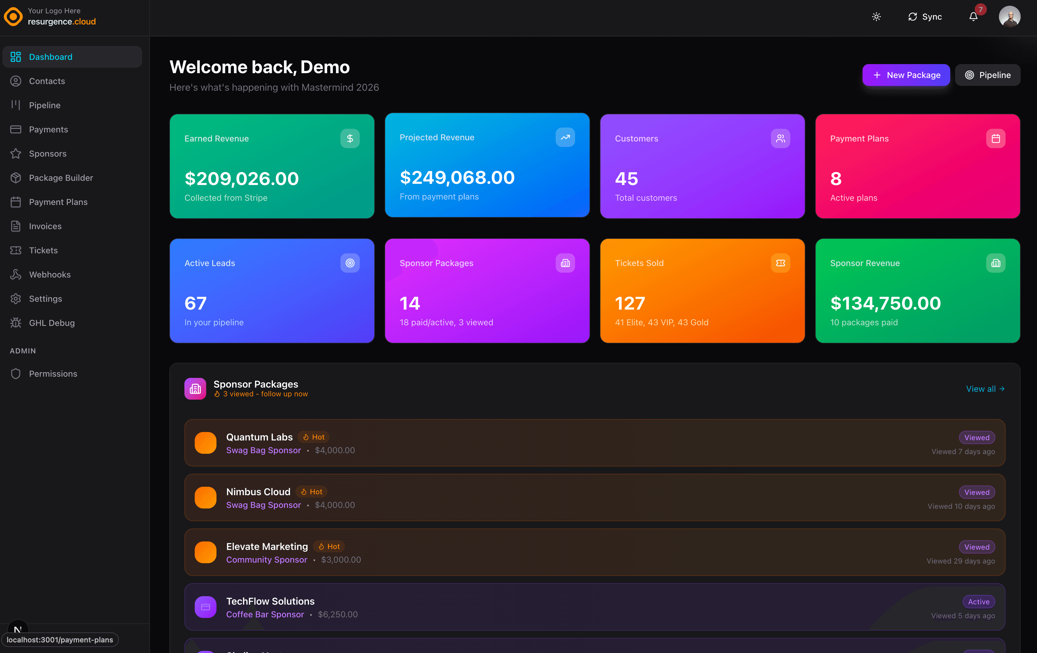Click the Sync toggle control
The image size is (1037, 653).
pyautogui.click(x=925, y=17)
